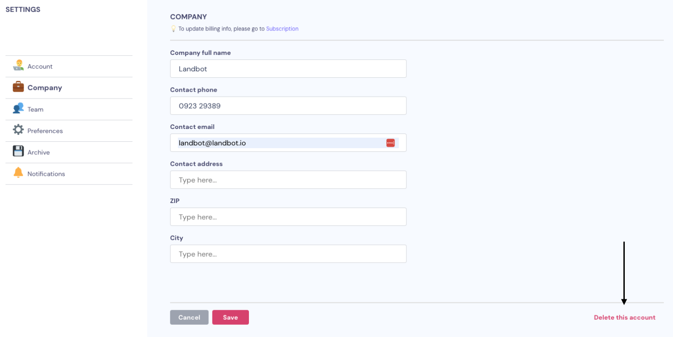Click the lightbulb tip icon
Viewport: 673px width, 337px height.
[173, 29]
